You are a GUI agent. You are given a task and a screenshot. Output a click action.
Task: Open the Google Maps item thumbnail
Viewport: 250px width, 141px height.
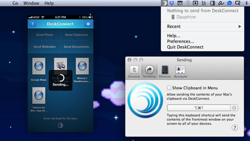(x=39, y=66)
